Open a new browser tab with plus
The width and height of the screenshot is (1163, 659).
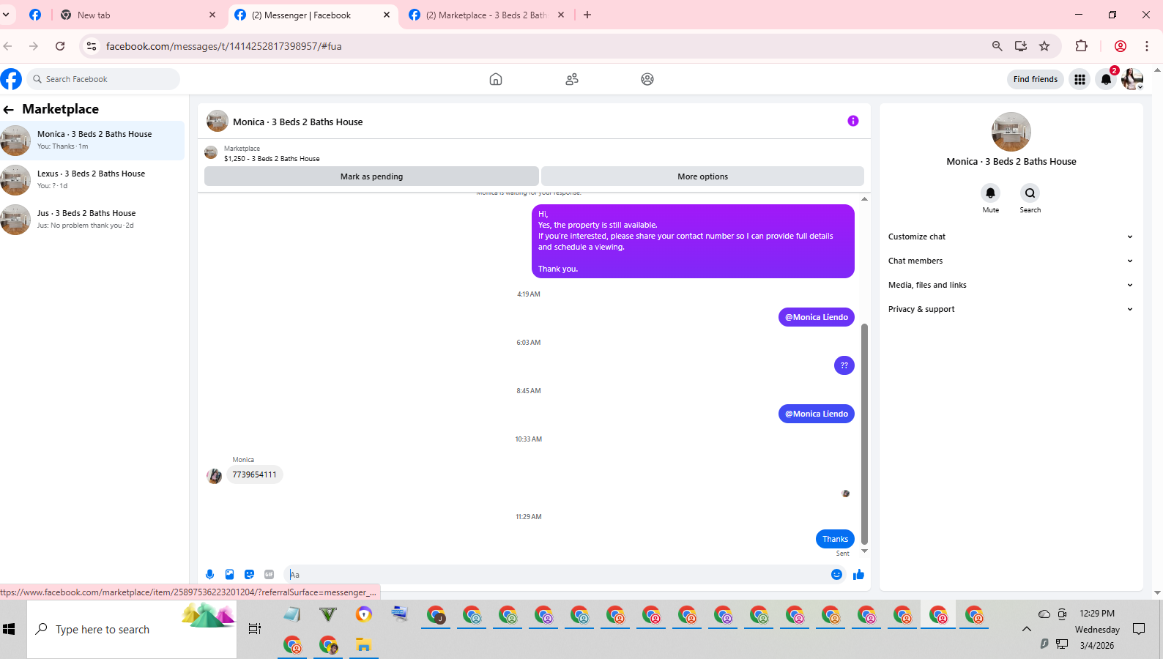tap(587, 15)
